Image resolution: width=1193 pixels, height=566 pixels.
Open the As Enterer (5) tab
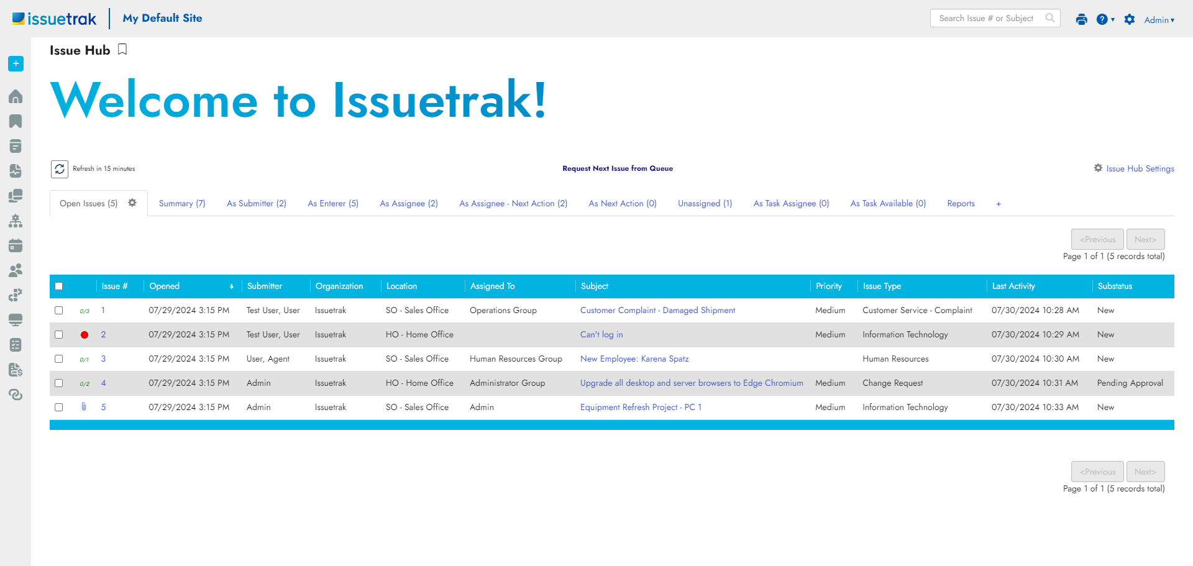point(333,203)
